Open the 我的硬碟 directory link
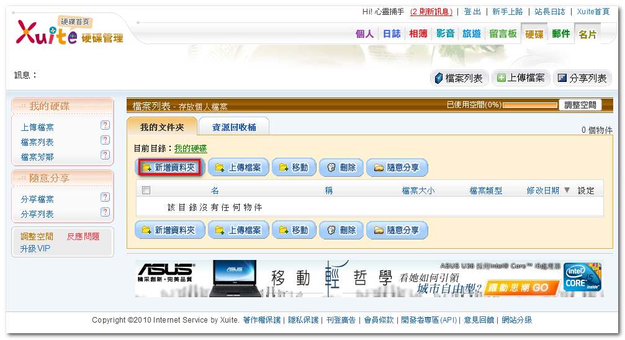 tap(190, 148)
